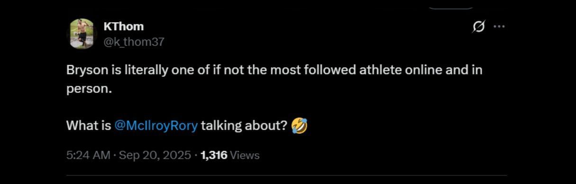Image resolution: width=576 pixels, height=184 pixels.
Task: Click the phrase talking about? in the tweet
Action: click(x=244, y=126)
